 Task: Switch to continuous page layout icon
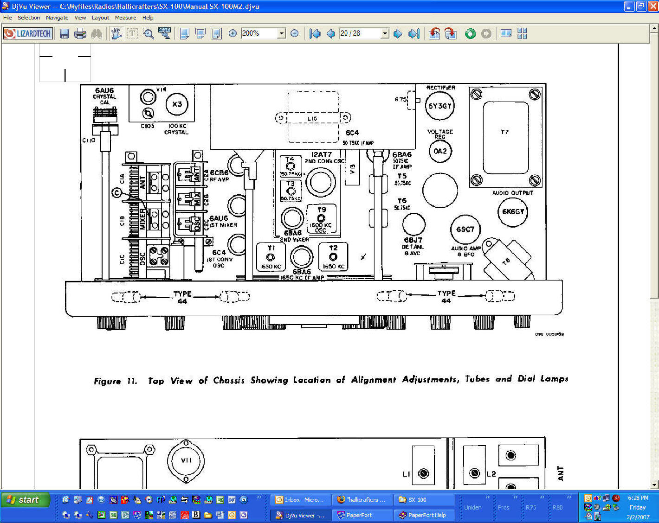click(x=200, y=33)
